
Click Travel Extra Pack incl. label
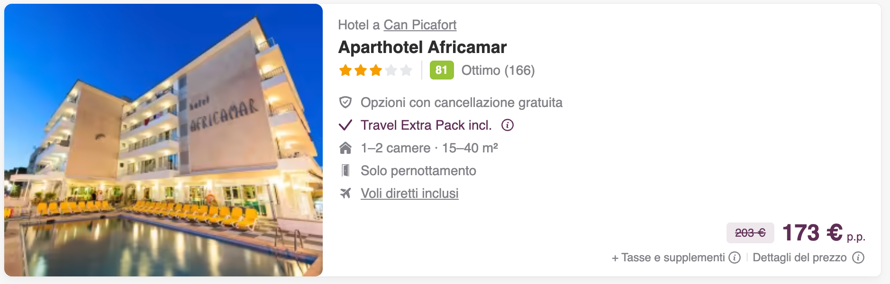pos(426,125)
